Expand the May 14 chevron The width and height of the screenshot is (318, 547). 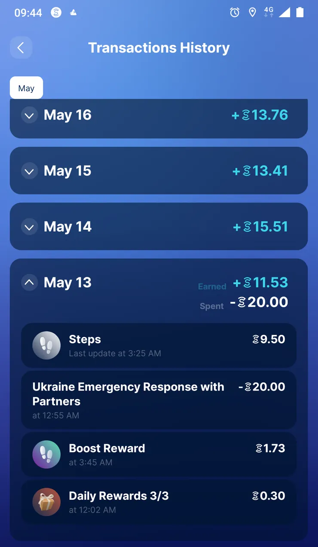tap(29, 227)
